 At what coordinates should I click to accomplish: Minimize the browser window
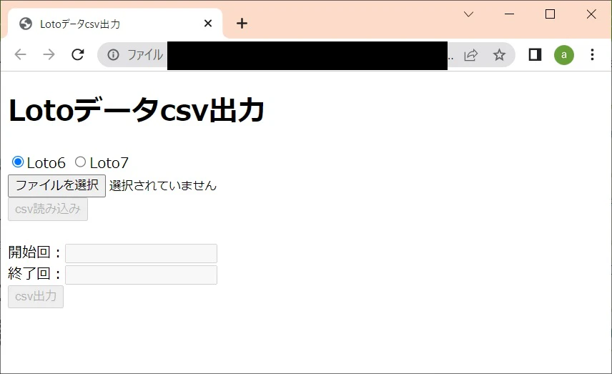coord(509,14)
